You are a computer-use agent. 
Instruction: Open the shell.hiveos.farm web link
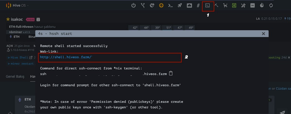(x=66, y=57)
